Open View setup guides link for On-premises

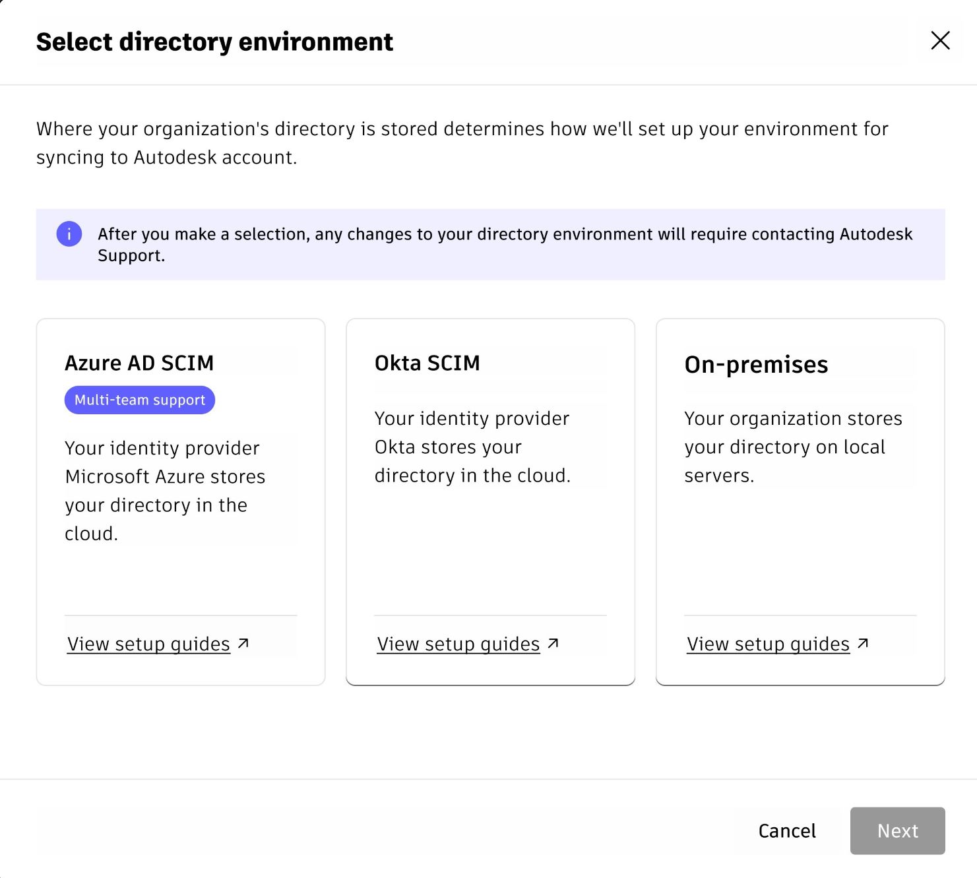pos(768,644)
